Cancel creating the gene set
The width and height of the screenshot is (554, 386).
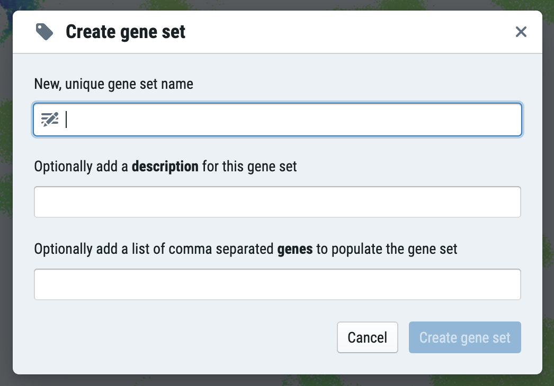(x=368, y=337)
